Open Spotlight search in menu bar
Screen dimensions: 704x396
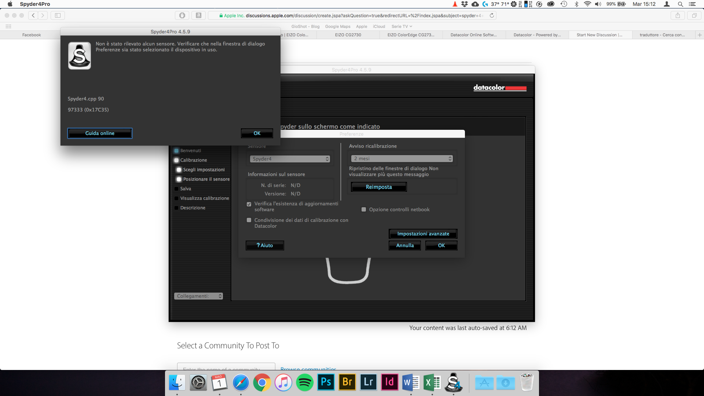tap(680, 4)
